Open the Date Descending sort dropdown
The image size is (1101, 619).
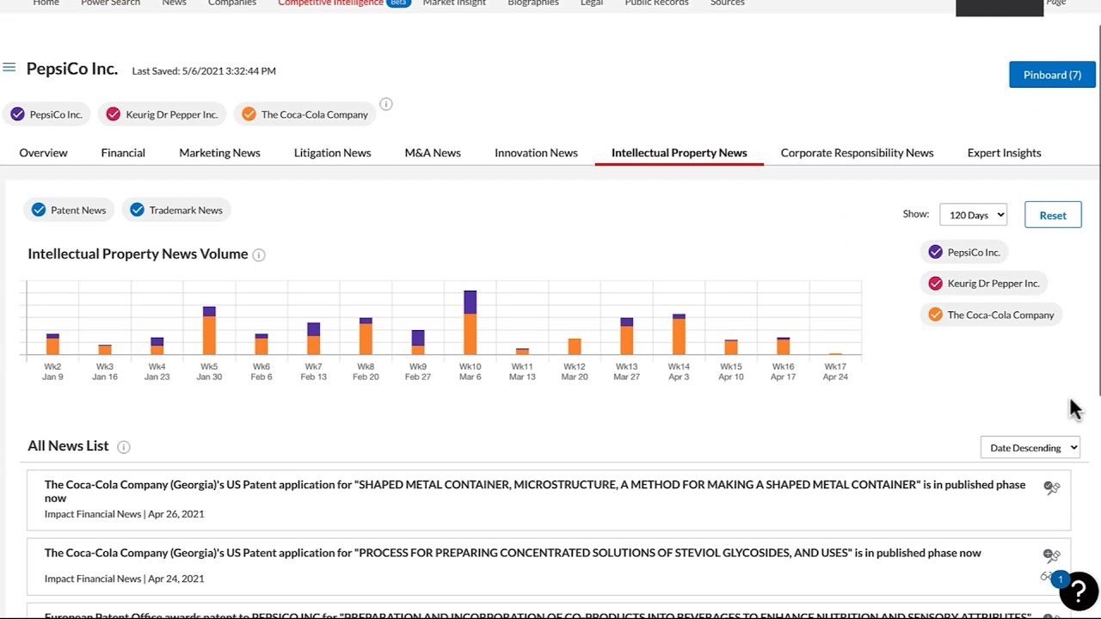pyautogui.click(x=1030, y=447)
